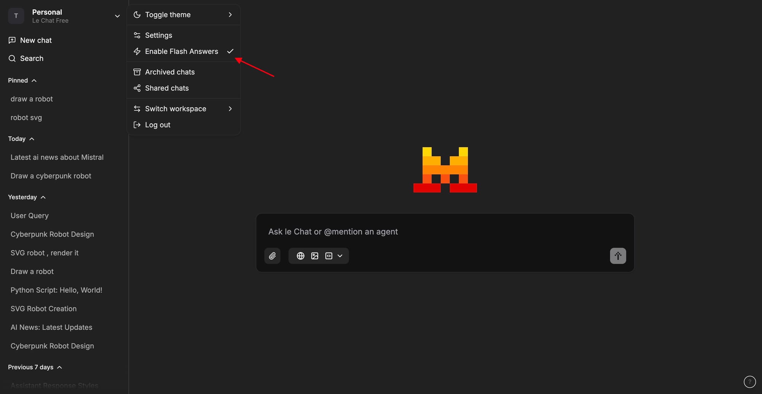762x394 pixels.
Task: Collapse the Pinned section
Action: click(34, 81)
